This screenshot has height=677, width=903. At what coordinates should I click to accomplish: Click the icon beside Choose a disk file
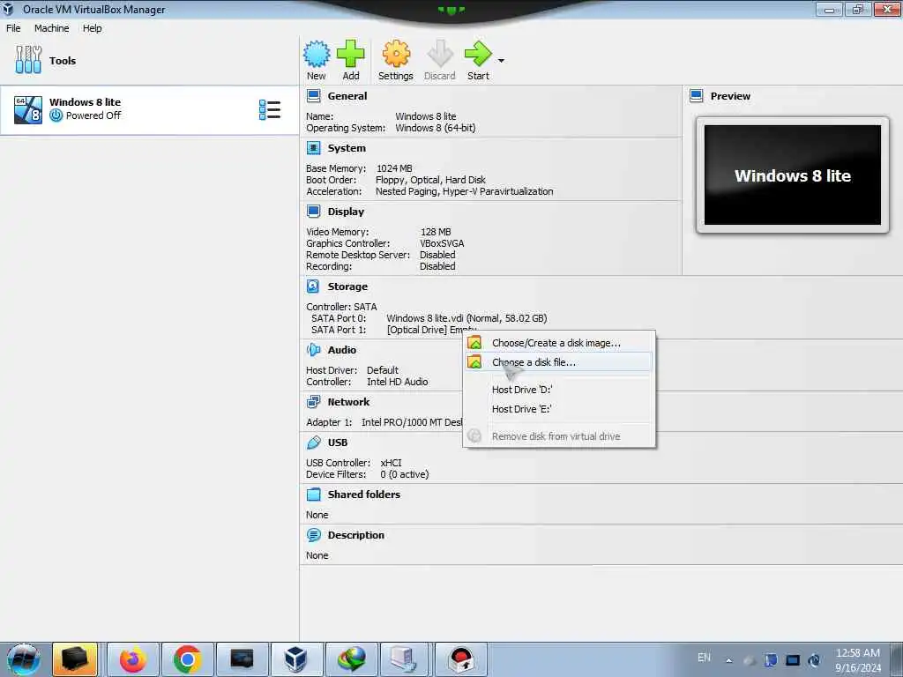click(x=474, y=362)
